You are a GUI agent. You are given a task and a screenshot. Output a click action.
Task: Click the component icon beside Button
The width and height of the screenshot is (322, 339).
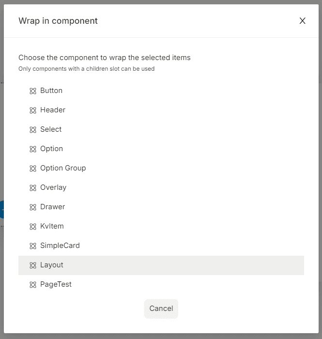[33, 91]
